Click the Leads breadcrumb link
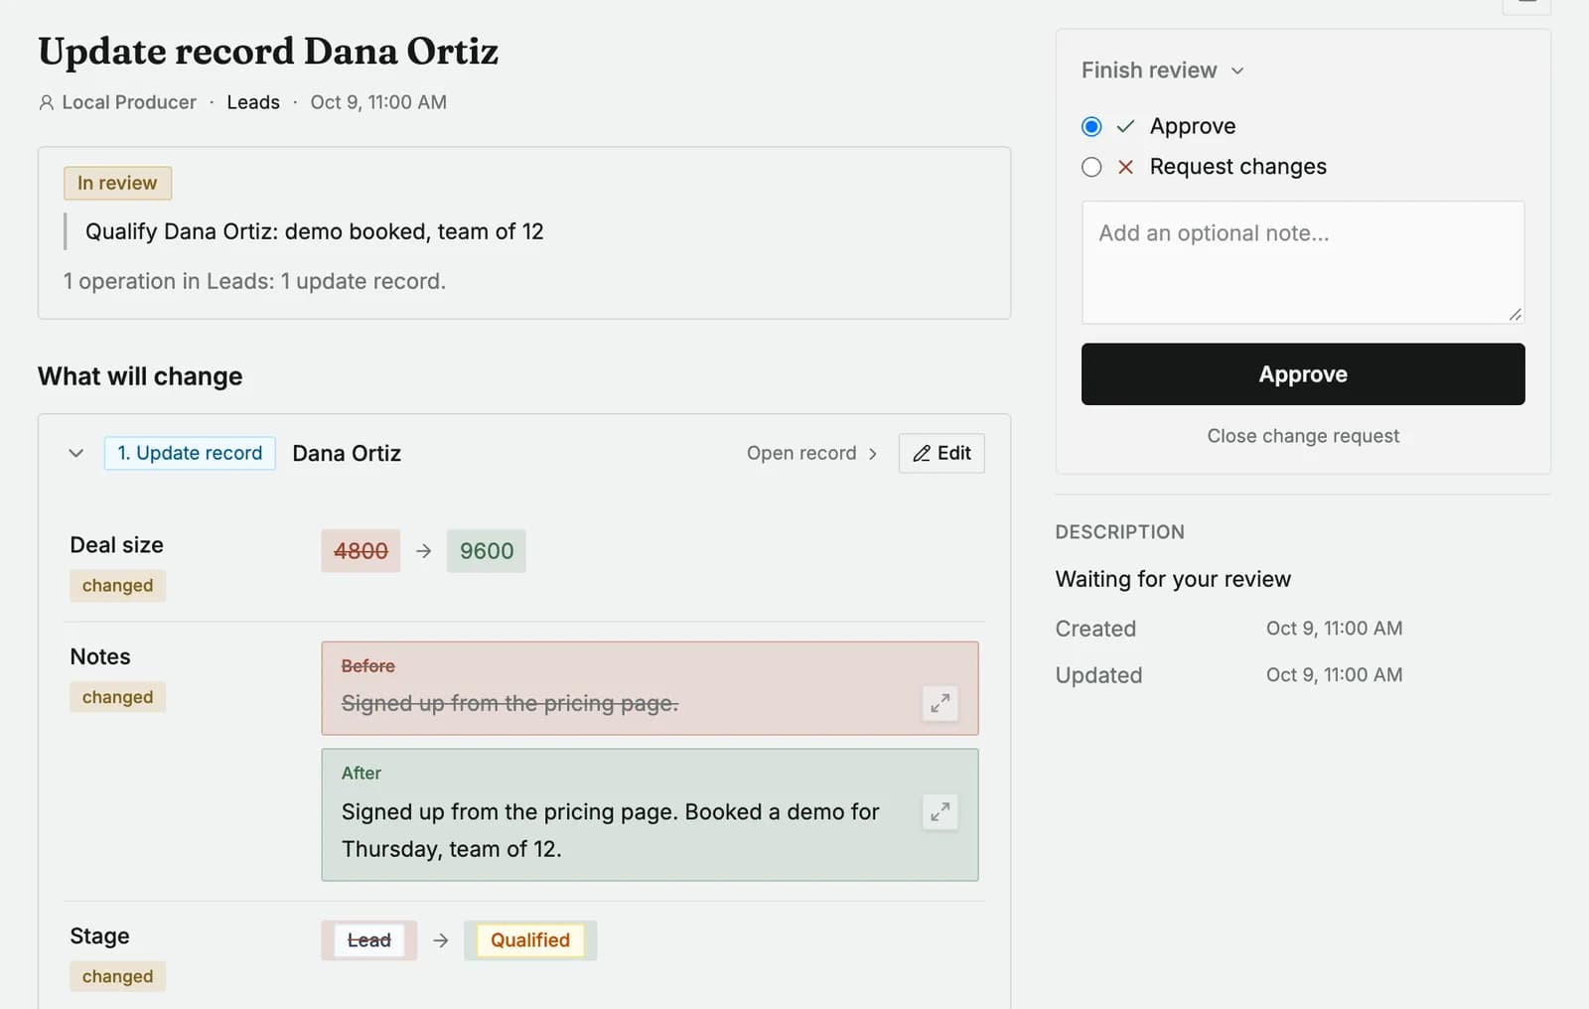Image resolution: width=1589 pixels, height=1009 pixels. pos(253,102)
